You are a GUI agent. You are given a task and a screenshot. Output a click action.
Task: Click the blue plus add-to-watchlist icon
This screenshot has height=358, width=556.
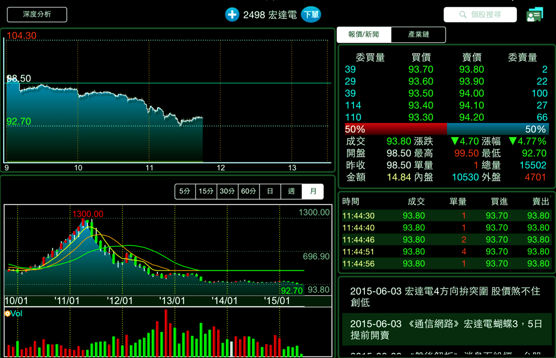(x=232, y=15)
